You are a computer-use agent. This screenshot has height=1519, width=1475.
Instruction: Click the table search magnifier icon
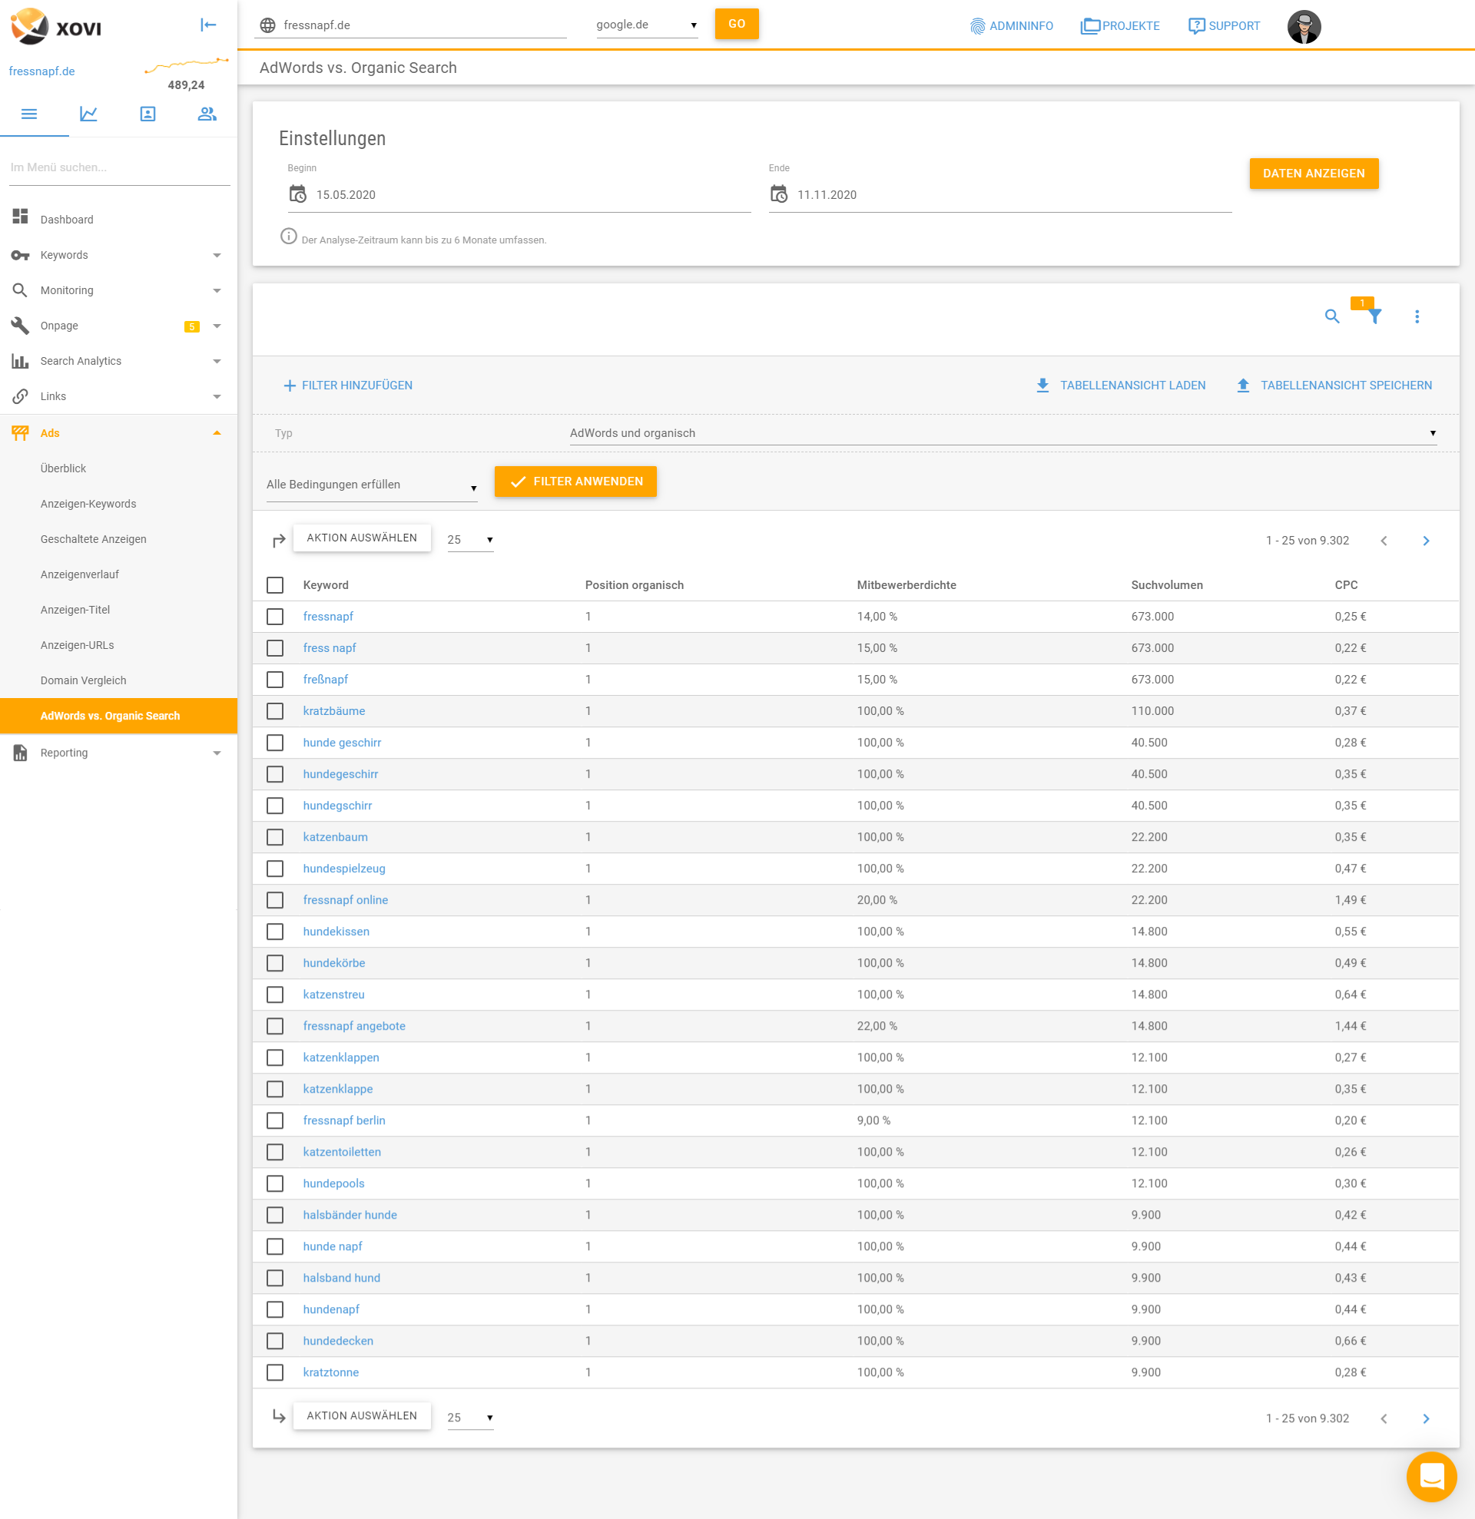coord(1331,316)
